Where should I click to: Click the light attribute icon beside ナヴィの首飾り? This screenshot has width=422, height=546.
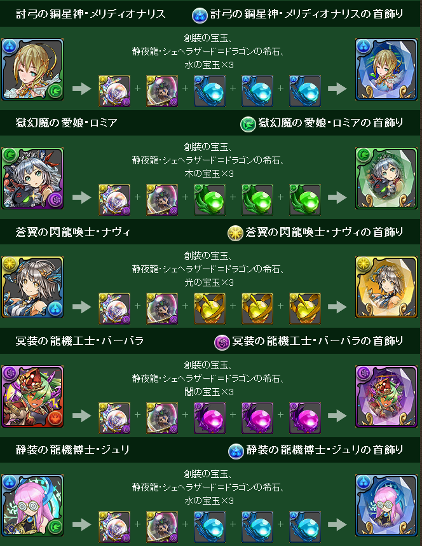[235, 233]
